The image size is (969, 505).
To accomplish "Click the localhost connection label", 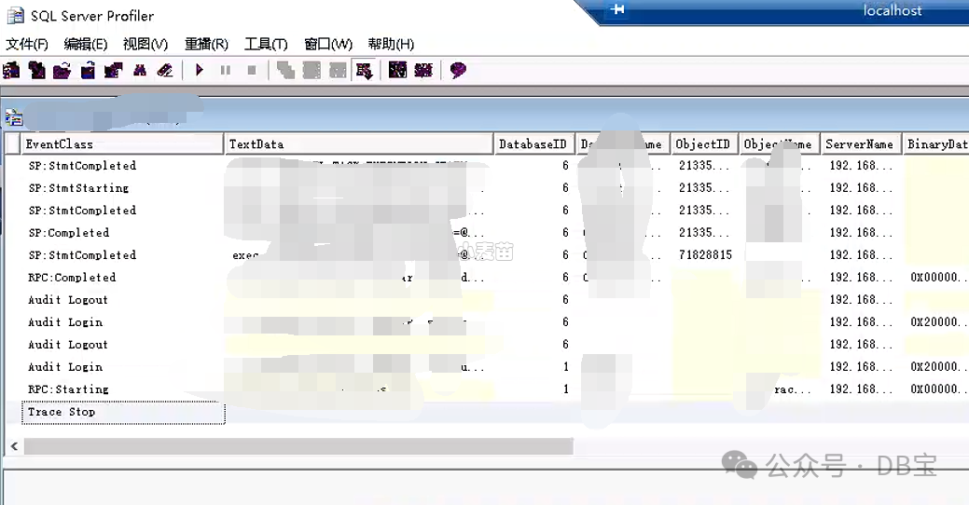I will coord(893,10).
